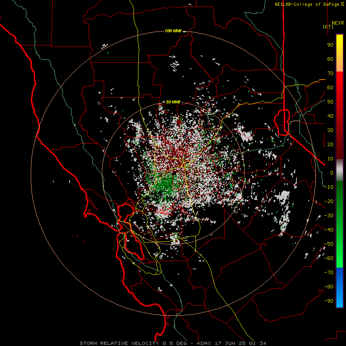This screenshot has height=346, width=346.
Task: Click the 60 value on the color scale
Action: pyautogui.click(x=330, y=88)
